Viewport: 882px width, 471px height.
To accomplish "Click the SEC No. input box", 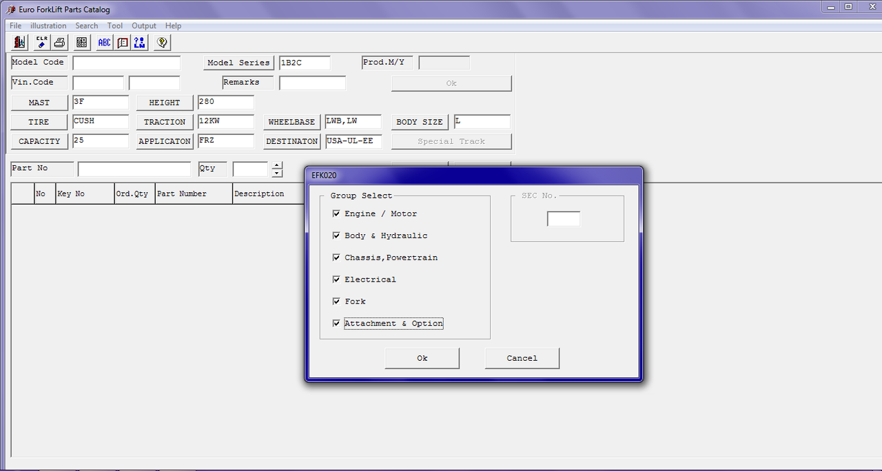I will pos(564,219).
